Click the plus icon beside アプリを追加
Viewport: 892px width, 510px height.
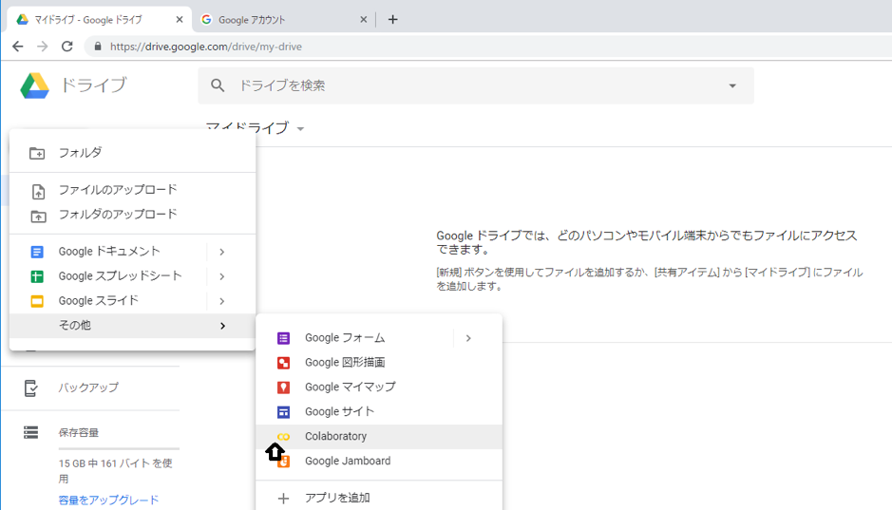(x=283, y=499)
